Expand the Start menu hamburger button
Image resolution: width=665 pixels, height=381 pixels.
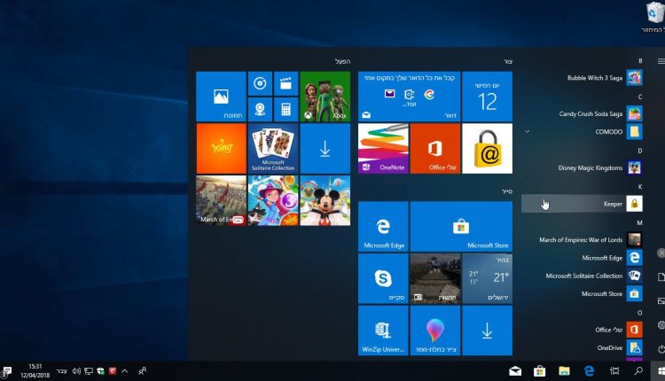(x=661, y=61)
